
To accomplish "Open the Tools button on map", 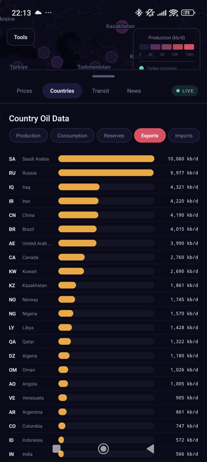I will (x=21, y=37).
